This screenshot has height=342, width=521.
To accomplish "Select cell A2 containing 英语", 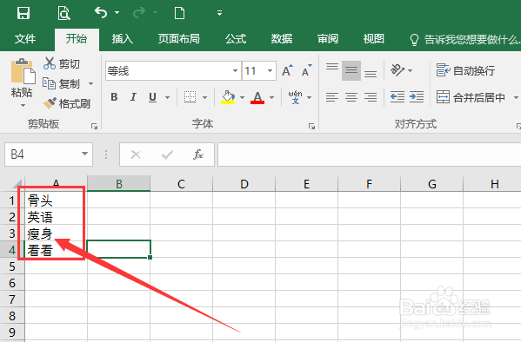I will click(x=56, y=217).
